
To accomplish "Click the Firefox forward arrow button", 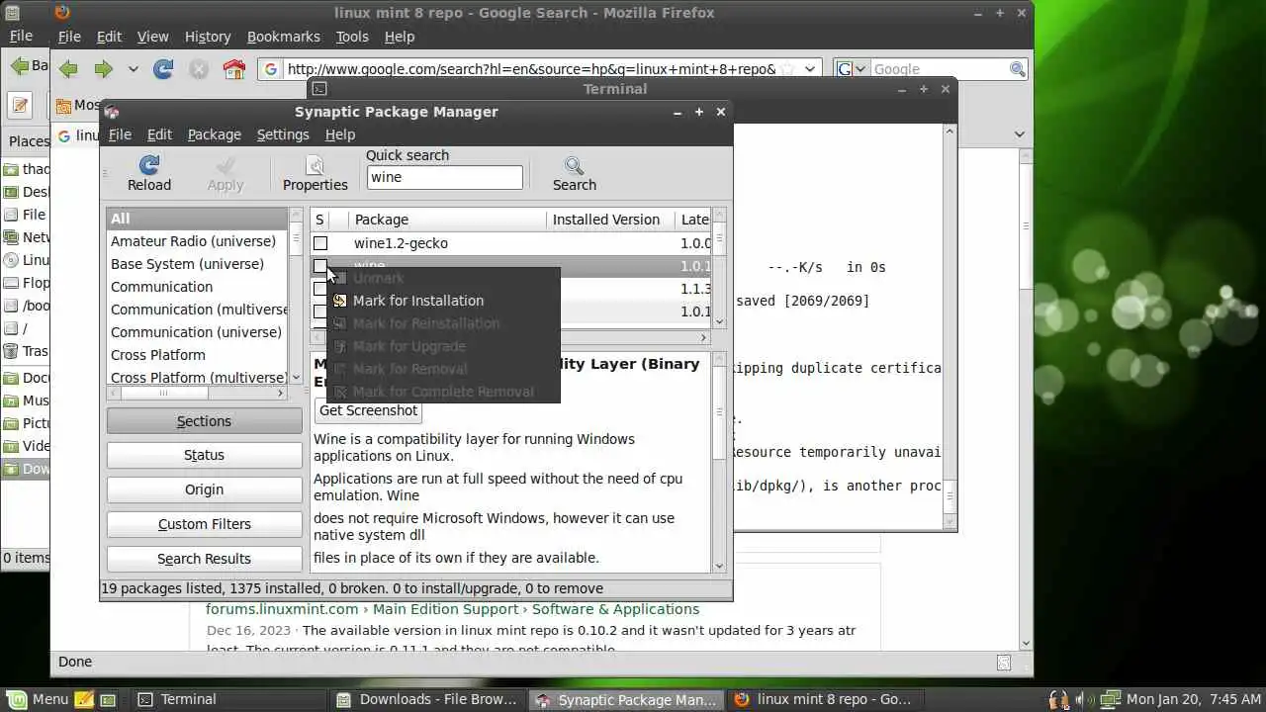I will [103, 69].
